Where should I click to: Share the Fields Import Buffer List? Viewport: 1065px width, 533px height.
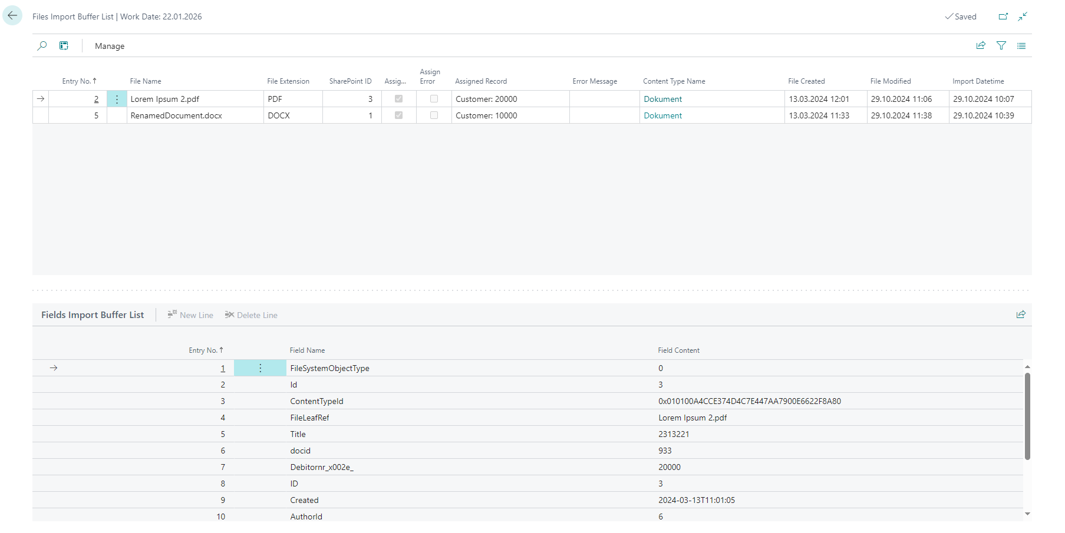pyautogui.click(x=1021, y=314)
